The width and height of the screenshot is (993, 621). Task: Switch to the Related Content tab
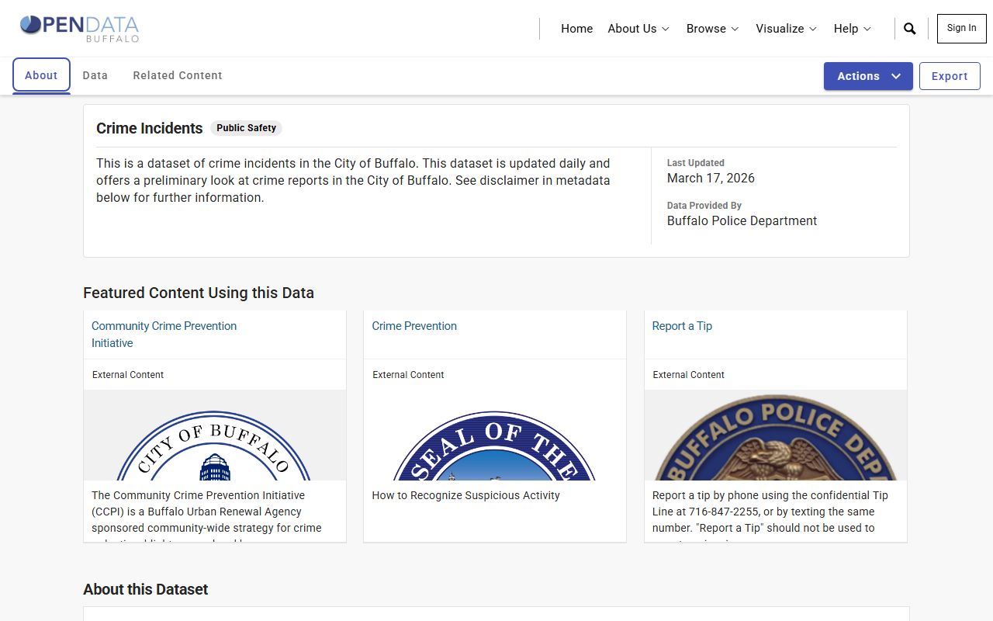[x=178, y=75]
